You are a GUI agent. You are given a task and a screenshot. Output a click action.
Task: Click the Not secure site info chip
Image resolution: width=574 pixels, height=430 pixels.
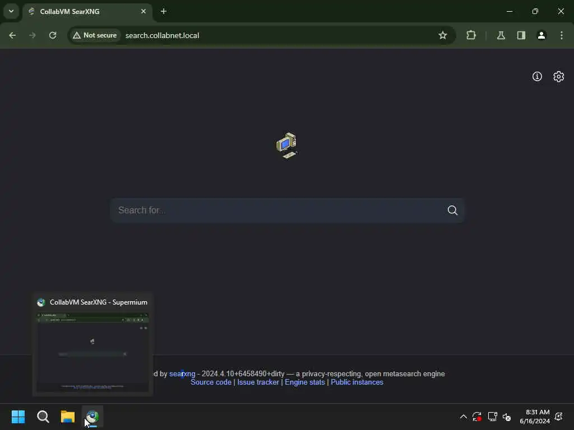point(95,35)
